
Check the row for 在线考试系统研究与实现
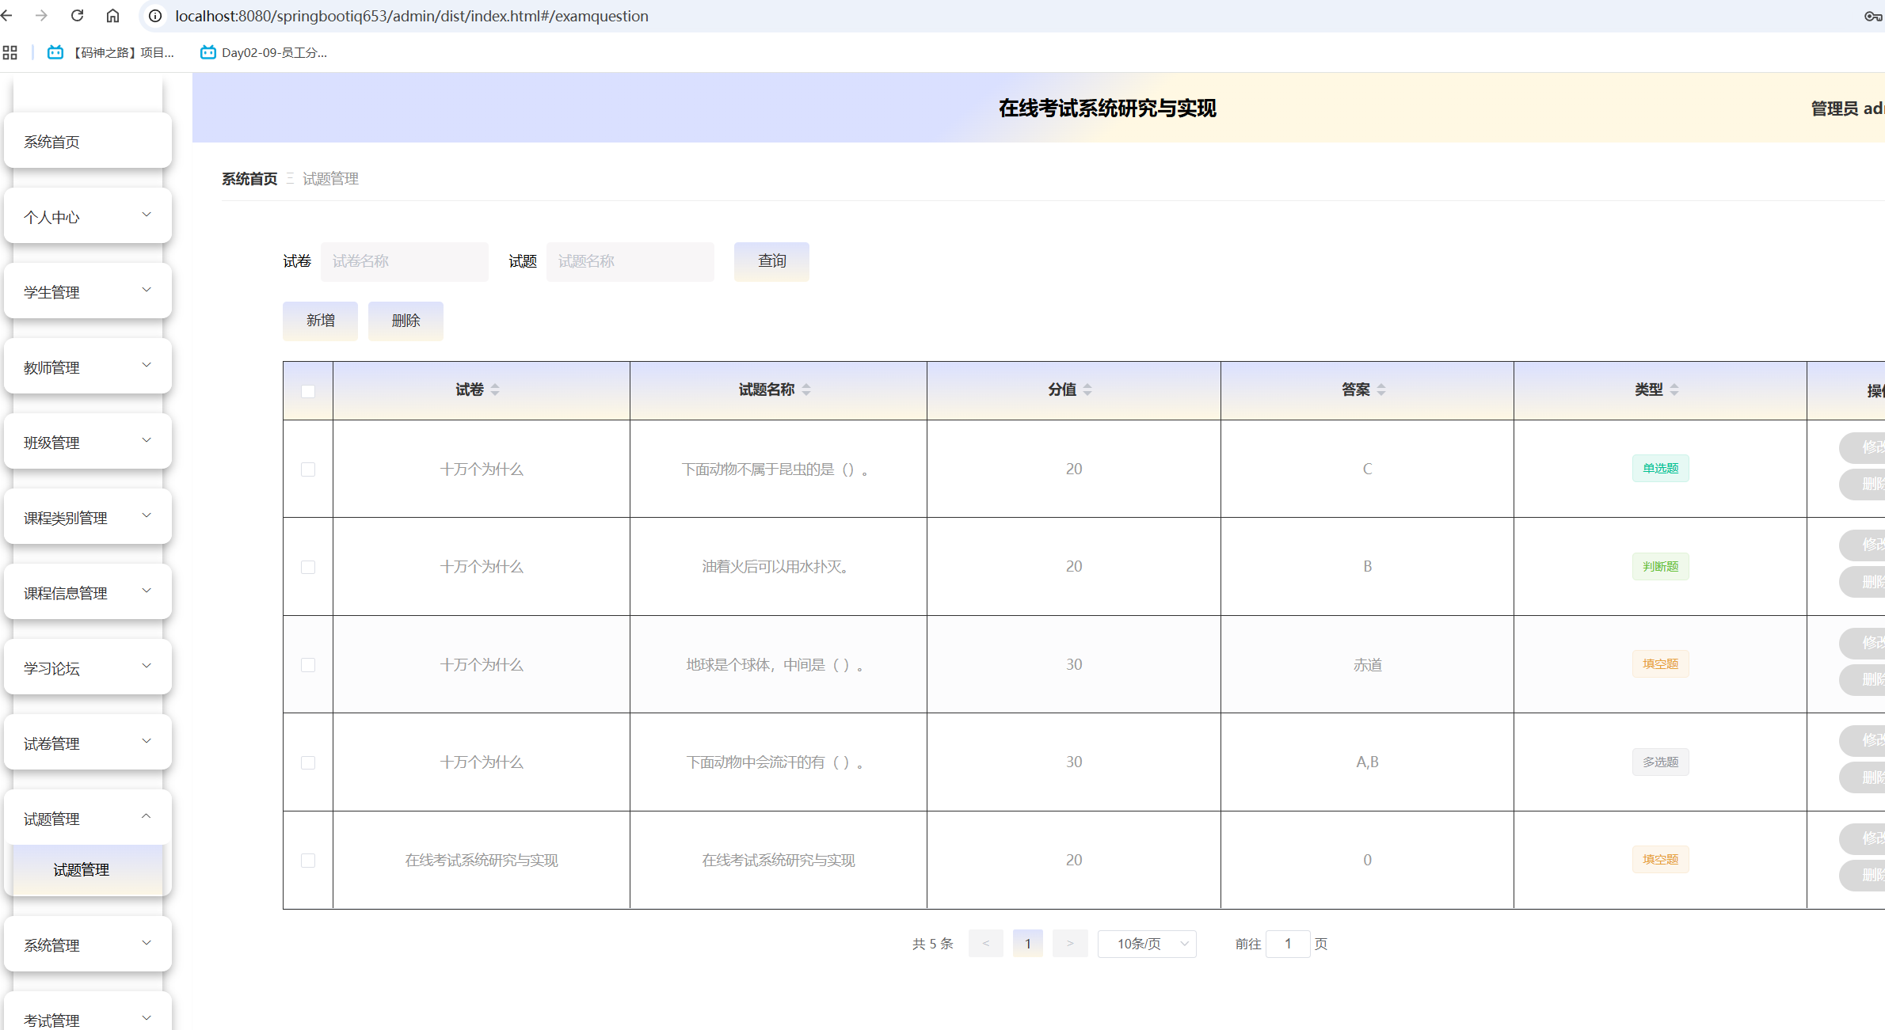tap(308, 861)
